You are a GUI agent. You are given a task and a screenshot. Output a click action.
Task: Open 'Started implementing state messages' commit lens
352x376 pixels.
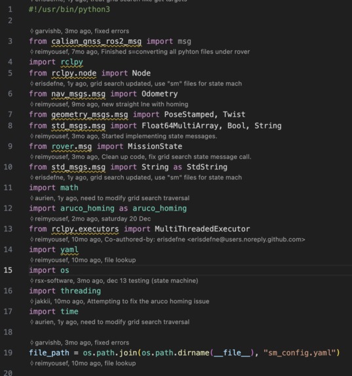point(123,136)
